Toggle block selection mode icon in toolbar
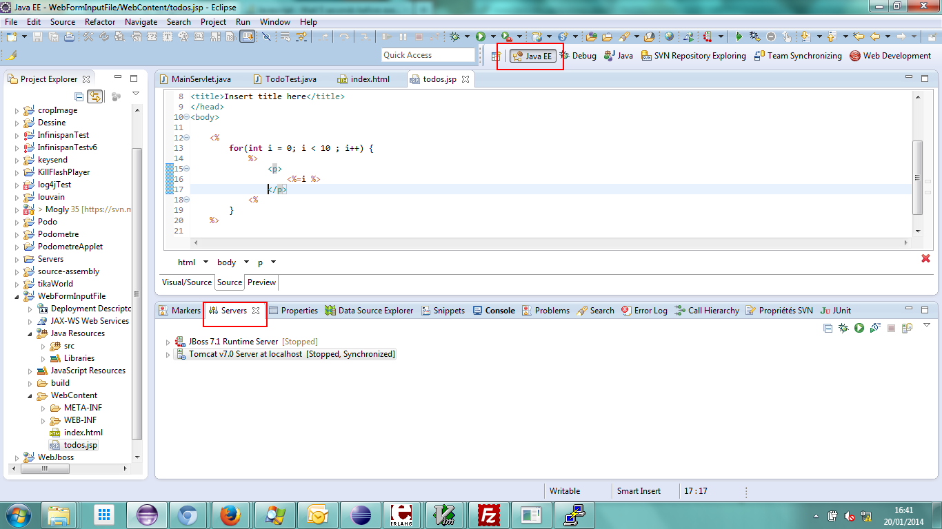The width and height of the screenshot is (942, 529). pyautogui.click(x=248, y=36)
